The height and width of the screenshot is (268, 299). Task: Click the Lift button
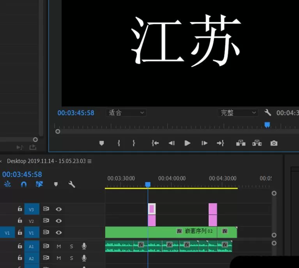click(x=241, y=143)
